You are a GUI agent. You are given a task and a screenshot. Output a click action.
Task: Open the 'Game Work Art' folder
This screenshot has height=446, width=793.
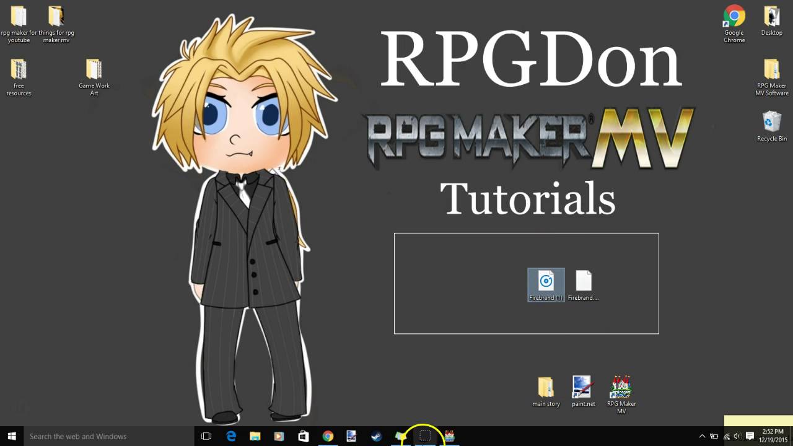(94, 77)
